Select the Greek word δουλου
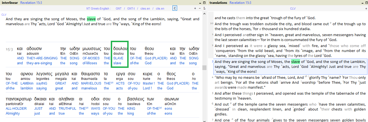This screenshot has width=368, height=122. tap(120, 49)
